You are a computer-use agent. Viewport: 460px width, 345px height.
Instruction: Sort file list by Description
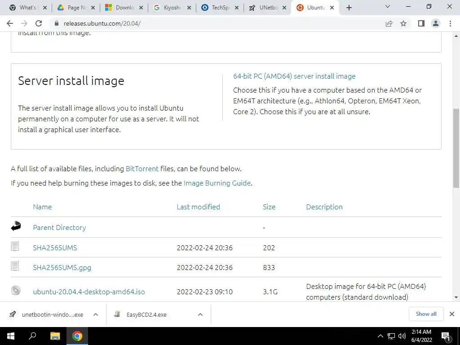[x=324, y=207]
